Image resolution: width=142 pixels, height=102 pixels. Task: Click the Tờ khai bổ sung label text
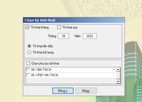pos(43,52)
